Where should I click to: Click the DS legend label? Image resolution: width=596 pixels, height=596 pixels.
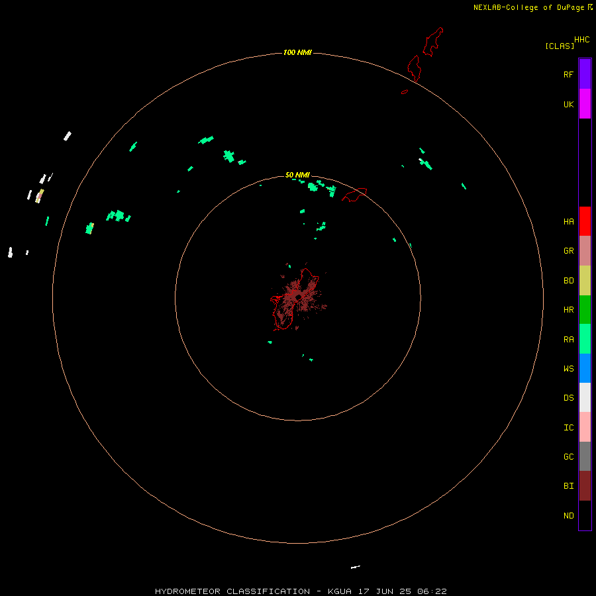click(x=568, y=397)
